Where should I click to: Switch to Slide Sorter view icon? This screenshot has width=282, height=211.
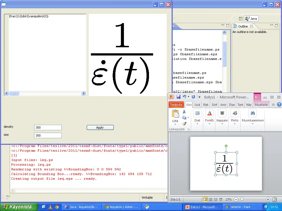211,199
